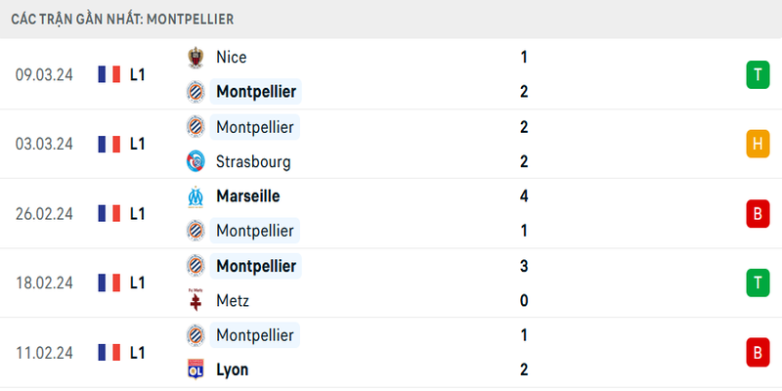Click the red B badge for Marseille match
Screen dimensions: 782x391
coord(757,213)
